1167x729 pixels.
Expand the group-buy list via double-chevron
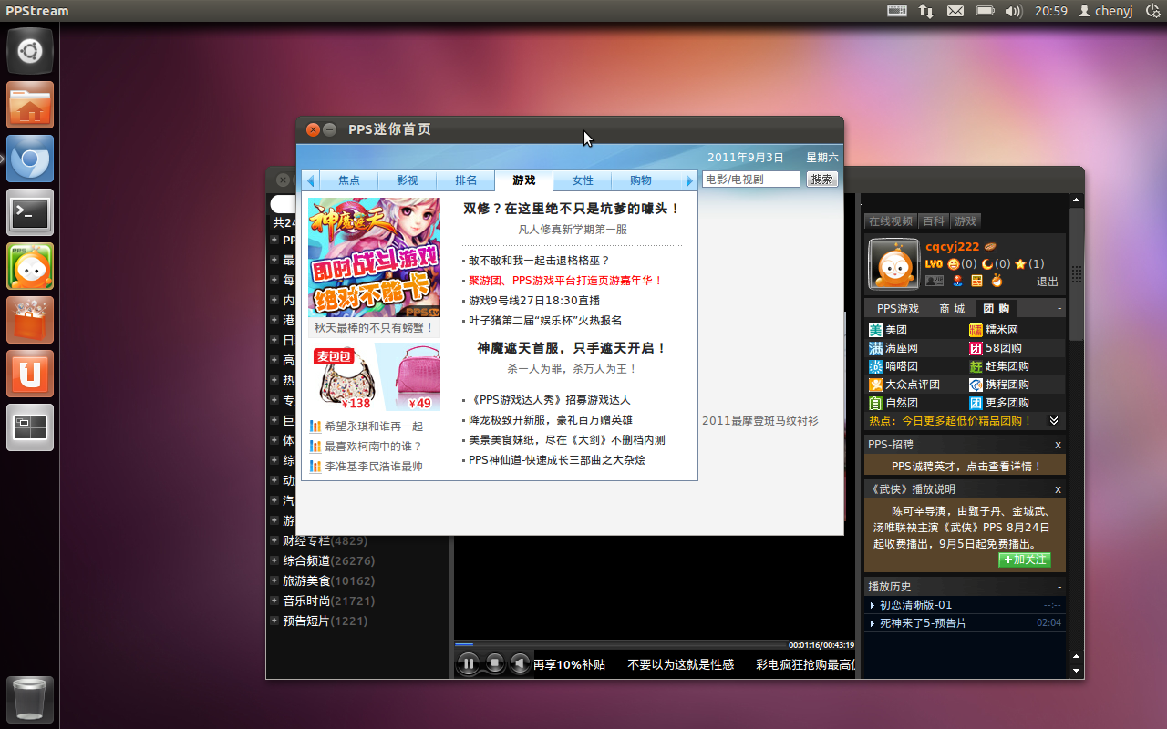[1054, 421]
